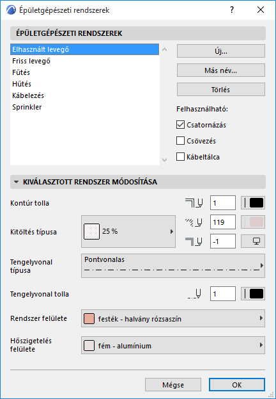Viewport: 276px width, 399px height.
Task: Click the pink surface preview icon of Rendszer felülete
Action: click(x=89, y=318)
